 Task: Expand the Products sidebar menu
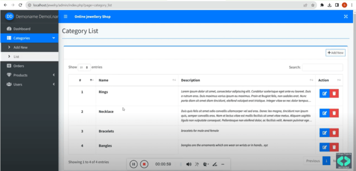29,75
